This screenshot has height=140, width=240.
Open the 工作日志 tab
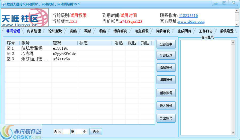tap(206, 31)
